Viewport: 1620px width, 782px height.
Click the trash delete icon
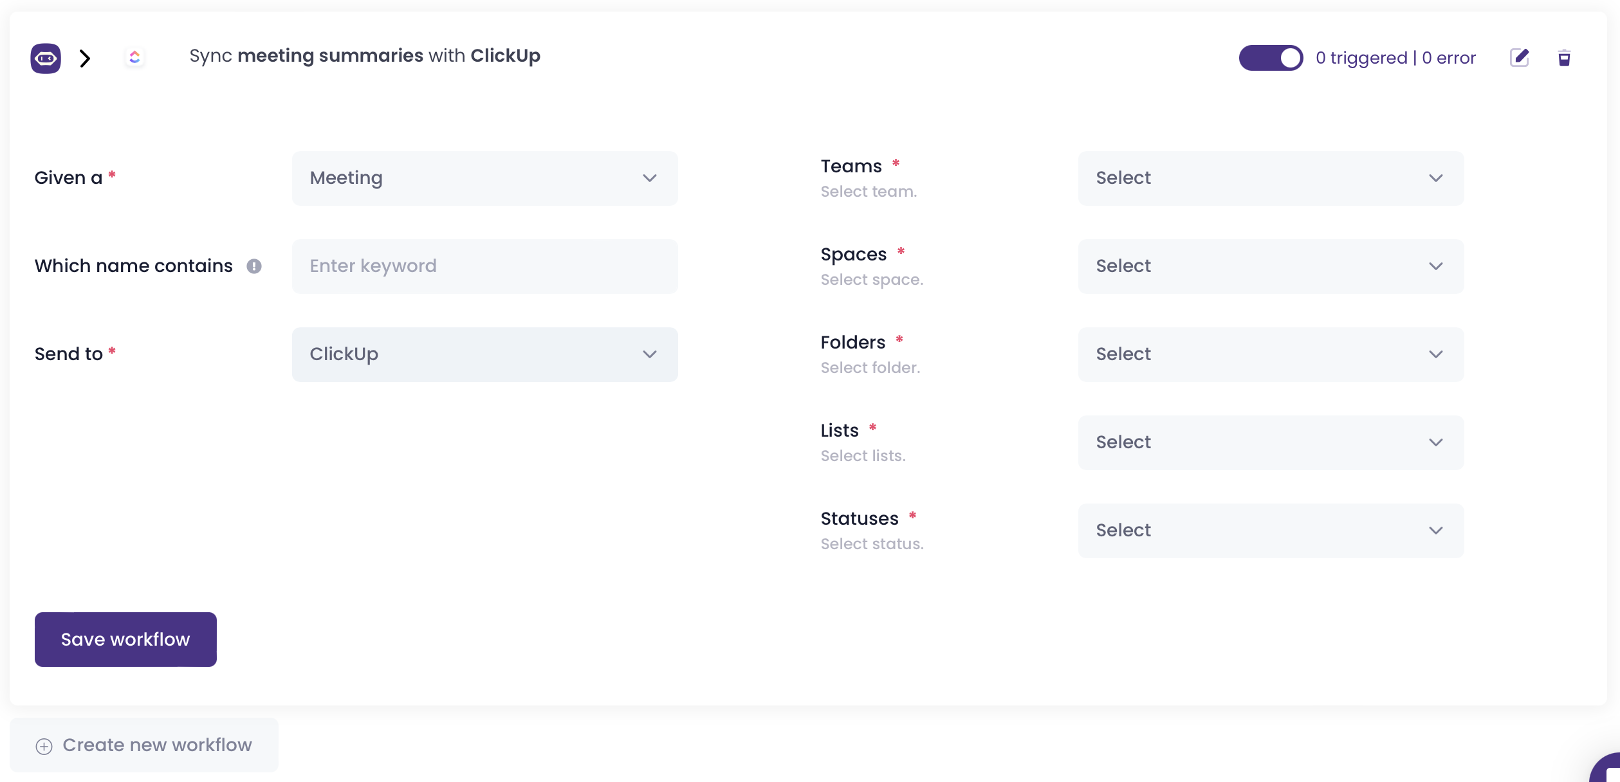click(1564, 58)
